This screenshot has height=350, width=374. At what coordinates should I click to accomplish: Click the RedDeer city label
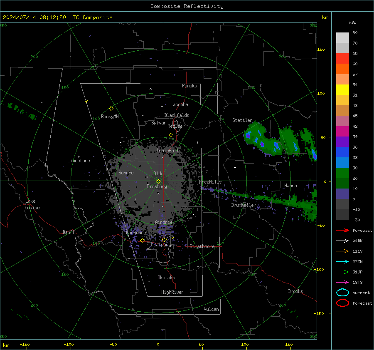tap(176, 126)
